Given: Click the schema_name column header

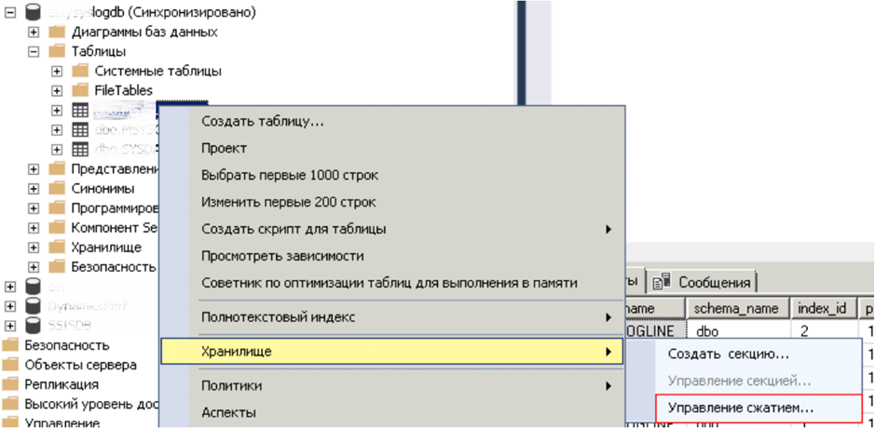Looking at the screenshot, I should (x=735, y=308).
